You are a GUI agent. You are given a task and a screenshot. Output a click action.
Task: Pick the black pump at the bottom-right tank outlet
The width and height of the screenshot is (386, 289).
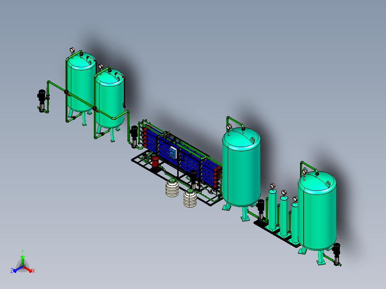click(336, 253)
